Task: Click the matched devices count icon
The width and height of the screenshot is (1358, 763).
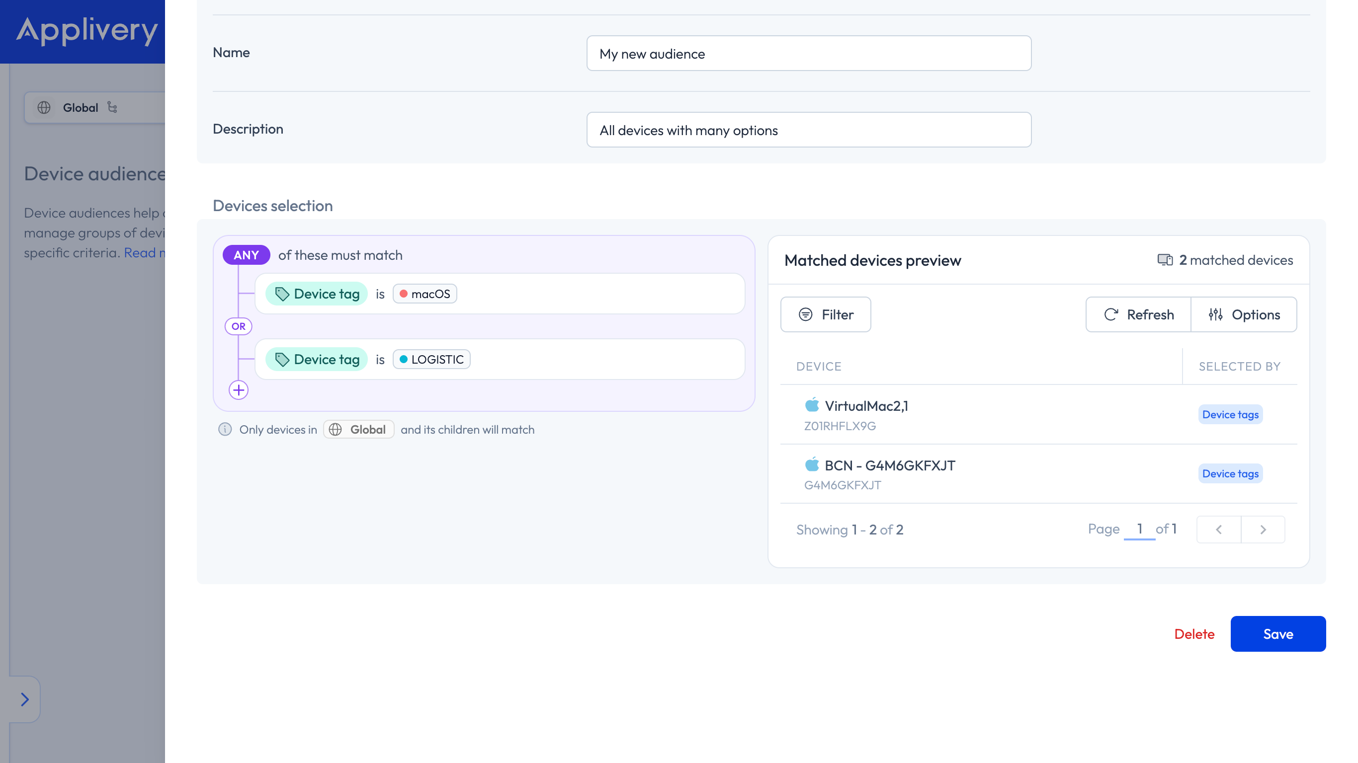Action: click(x=1165, y=260)
